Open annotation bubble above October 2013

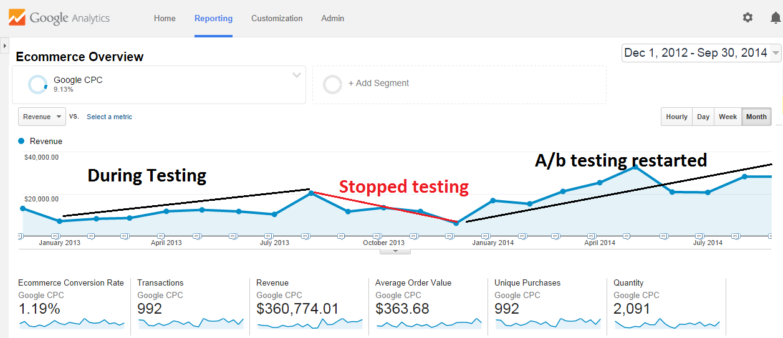tap(377, 236)
